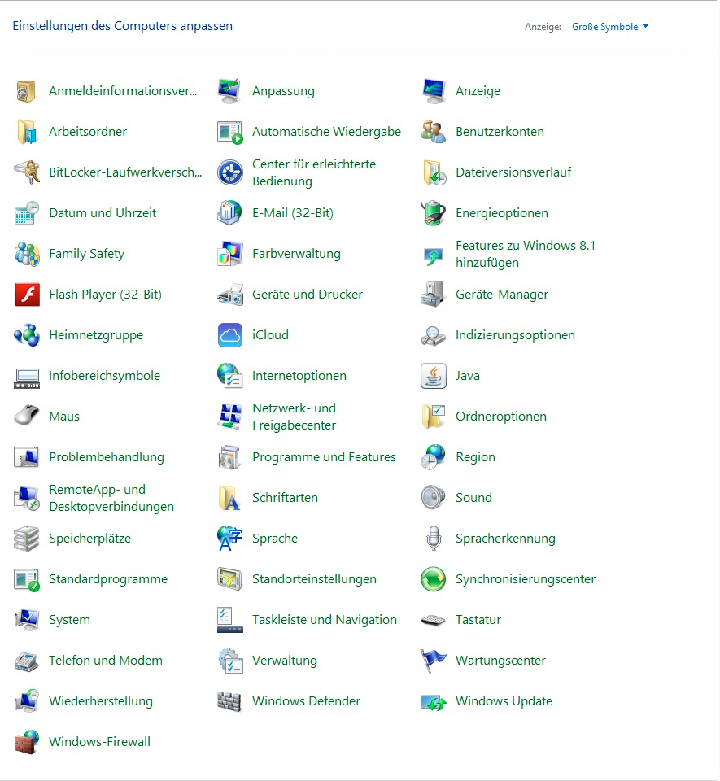
Task: Open the Dateiversionsverlauf folder icon
Action: 433,172
